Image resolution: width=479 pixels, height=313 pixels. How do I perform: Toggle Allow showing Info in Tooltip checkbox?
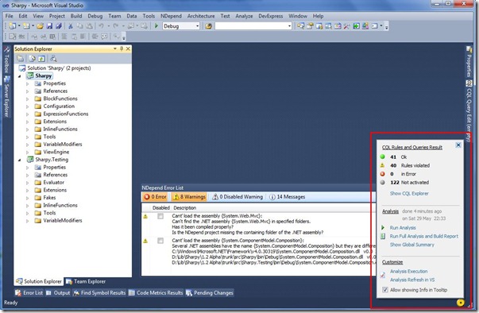tap(385, 290)
